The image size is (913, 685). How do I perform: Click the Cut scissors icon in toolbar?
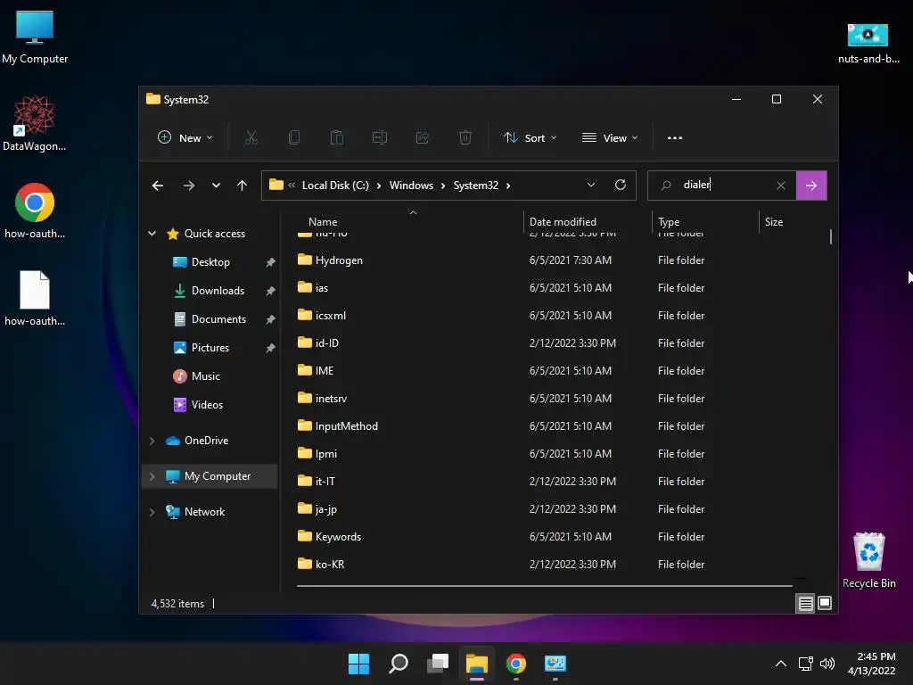(x=251, y=138)
